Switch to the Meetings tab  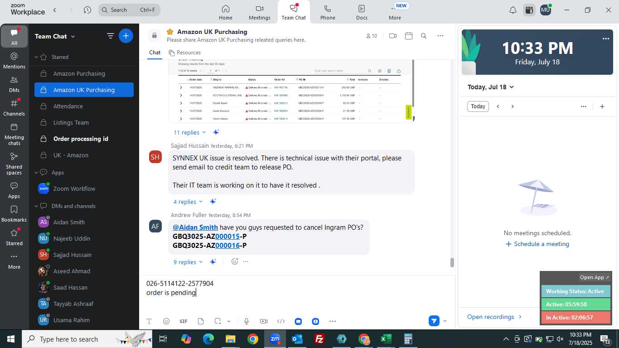click(259, 12)
